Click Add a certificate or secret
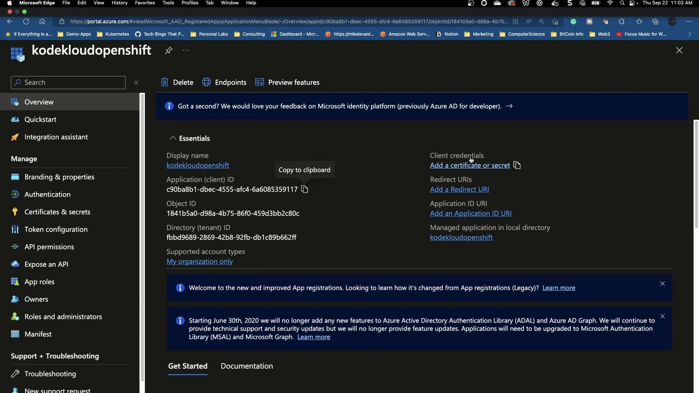Screen dimensions: 699x393 [x=470, y=165]
